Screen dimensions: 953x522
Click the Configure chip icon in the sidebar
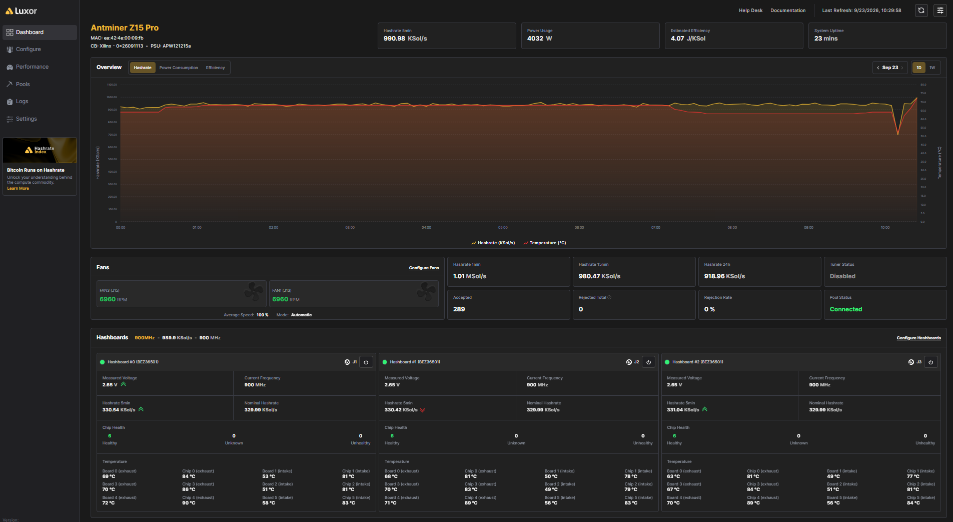(10, 50)
